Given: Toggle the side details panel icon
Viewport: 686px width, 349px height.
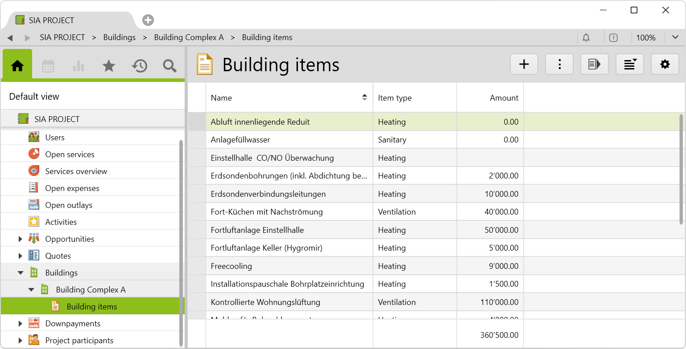Looking at the screenshot, I should coord(595,65).
